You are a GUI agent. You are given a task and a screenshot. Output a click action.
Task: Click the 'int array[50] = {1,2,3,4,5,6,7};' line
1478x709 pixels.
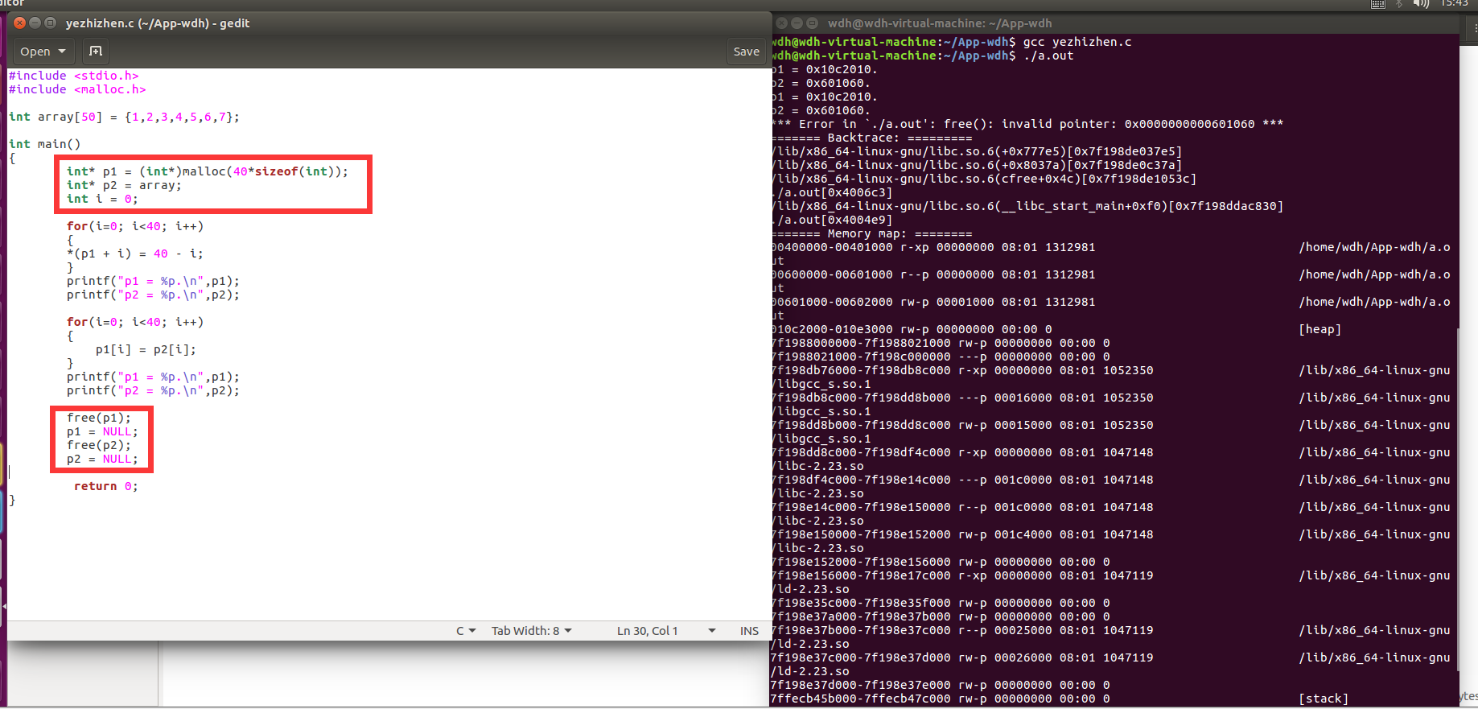pyautogui.click(x=124, y=117)
